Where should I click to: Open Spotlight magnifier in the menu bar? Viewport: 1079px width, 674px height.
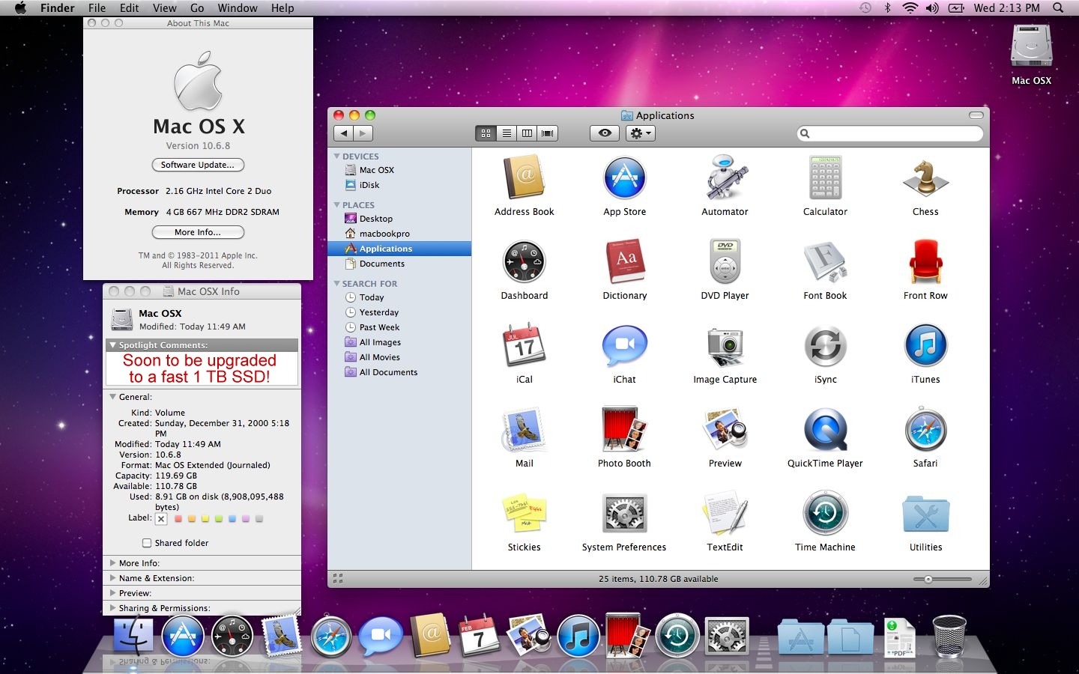(1058, 7)
